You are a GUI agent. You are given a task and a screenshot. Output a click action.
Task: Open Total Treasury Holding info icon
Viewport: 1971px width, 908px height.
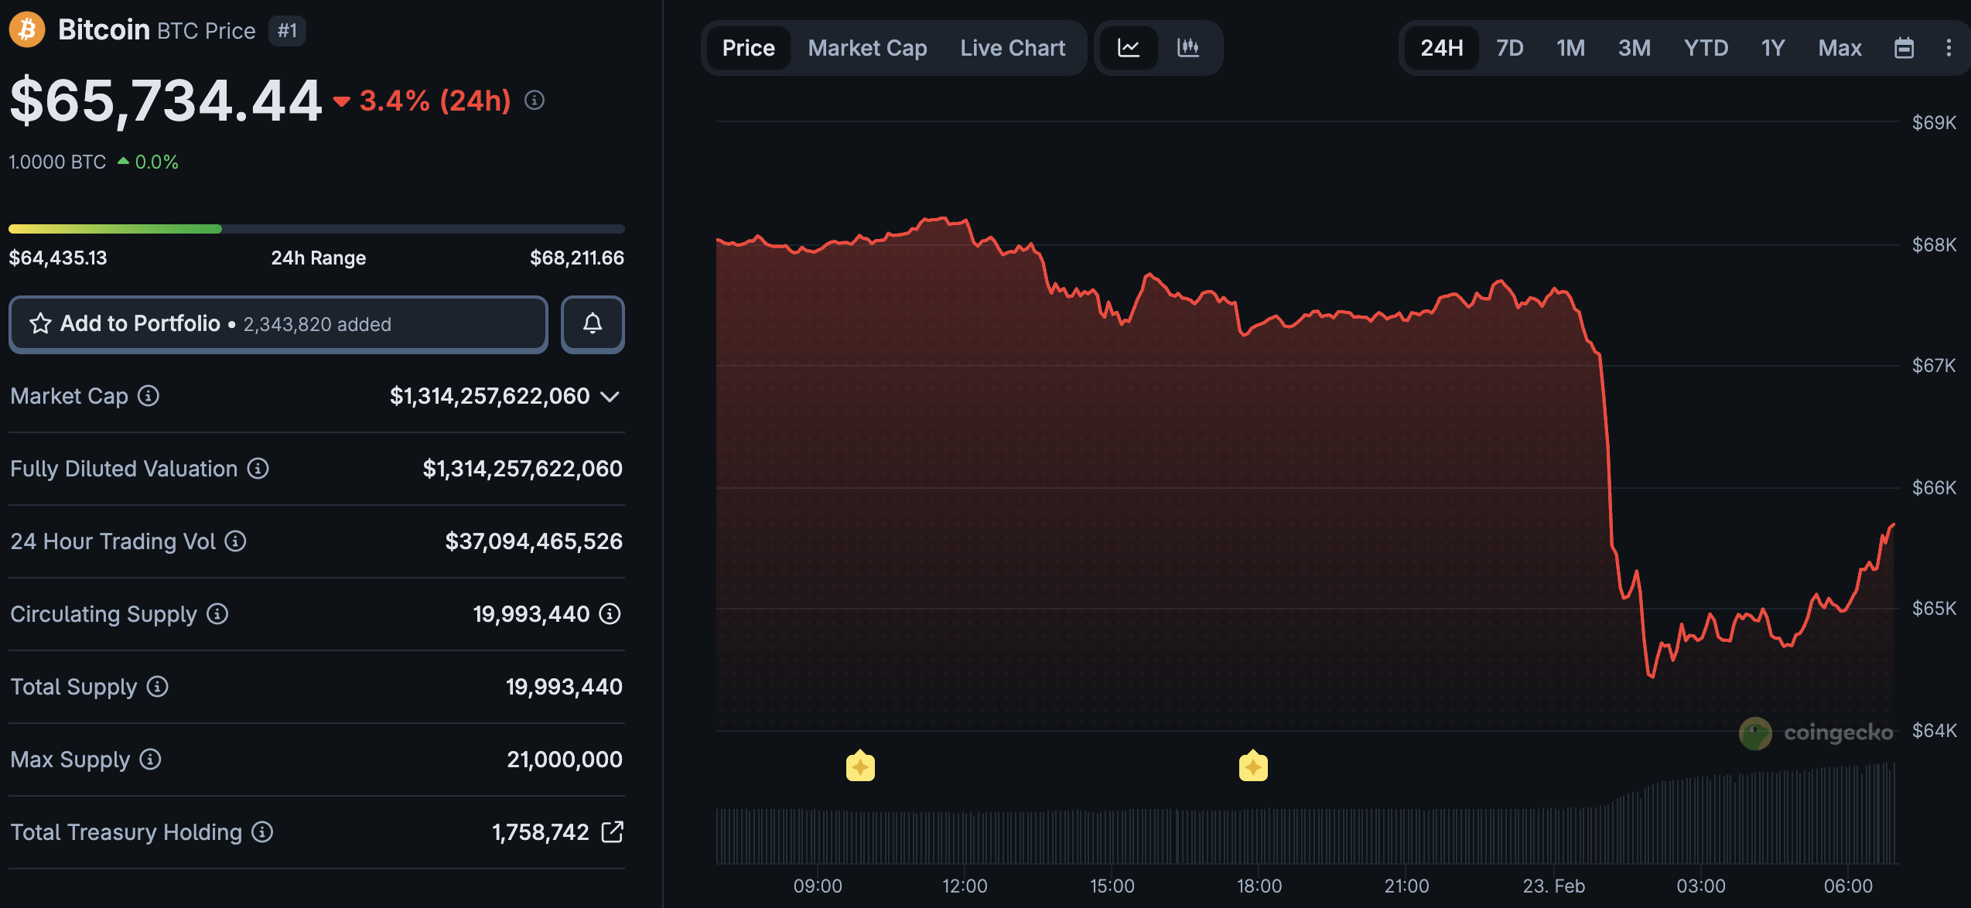pyautogui.click(x=263, y=832)
